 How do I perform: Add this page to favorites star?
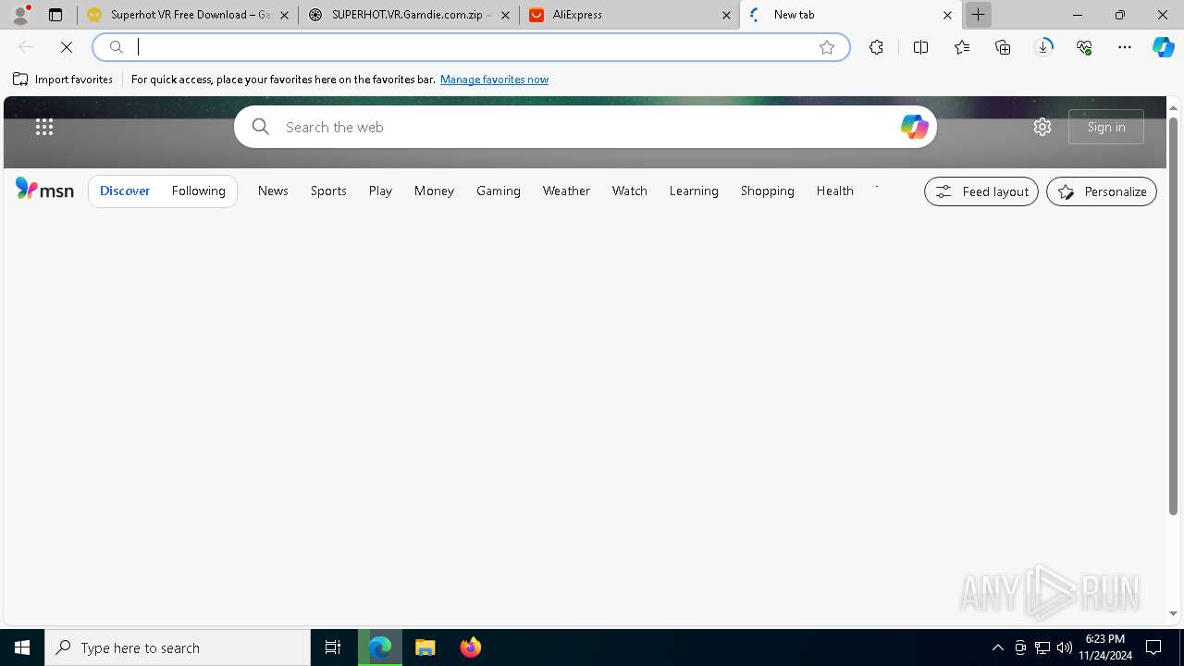(x=827, y=47)
